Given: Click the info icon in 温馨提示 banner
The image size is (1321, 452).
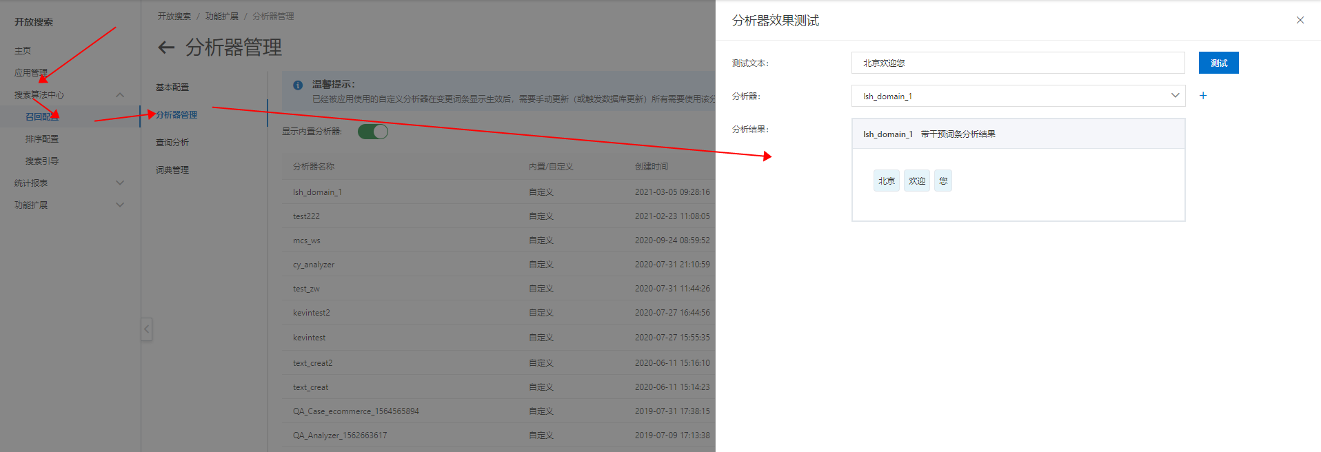Looking at the screenshot, I should click(298, 85).
